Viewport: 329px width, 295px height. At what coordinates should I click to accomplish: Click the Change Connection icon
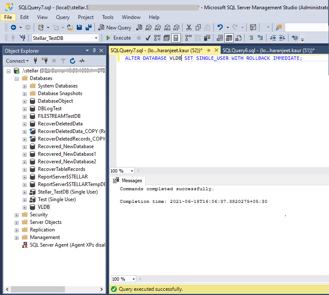(x=22, y=38)
